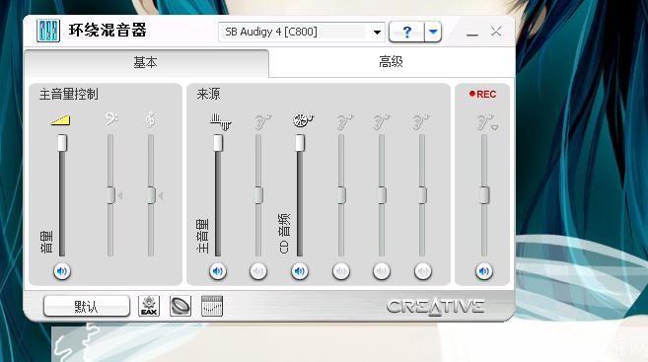The height and width of the screenshot is (362, 648).
Task: Toggle the REC channel mute button
Action: pyautogui.click(x=484, y=271)
